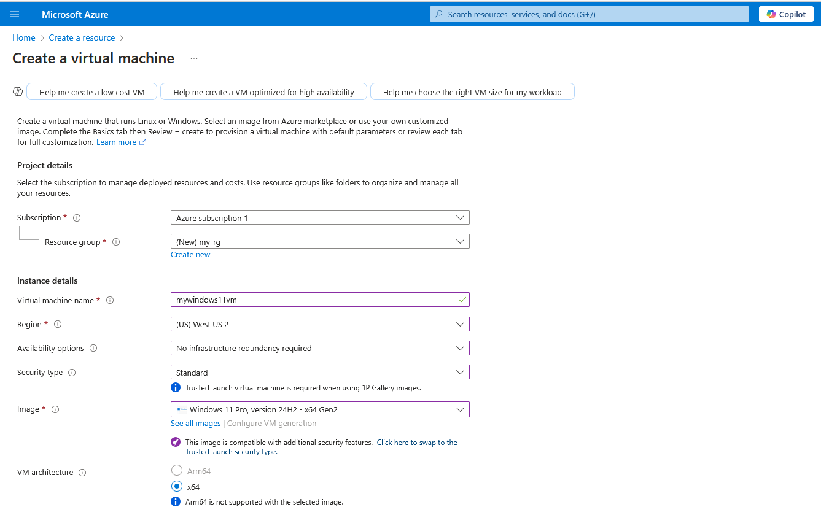
Task: Open the Security type dropdown
Action: tap(320, 372)
